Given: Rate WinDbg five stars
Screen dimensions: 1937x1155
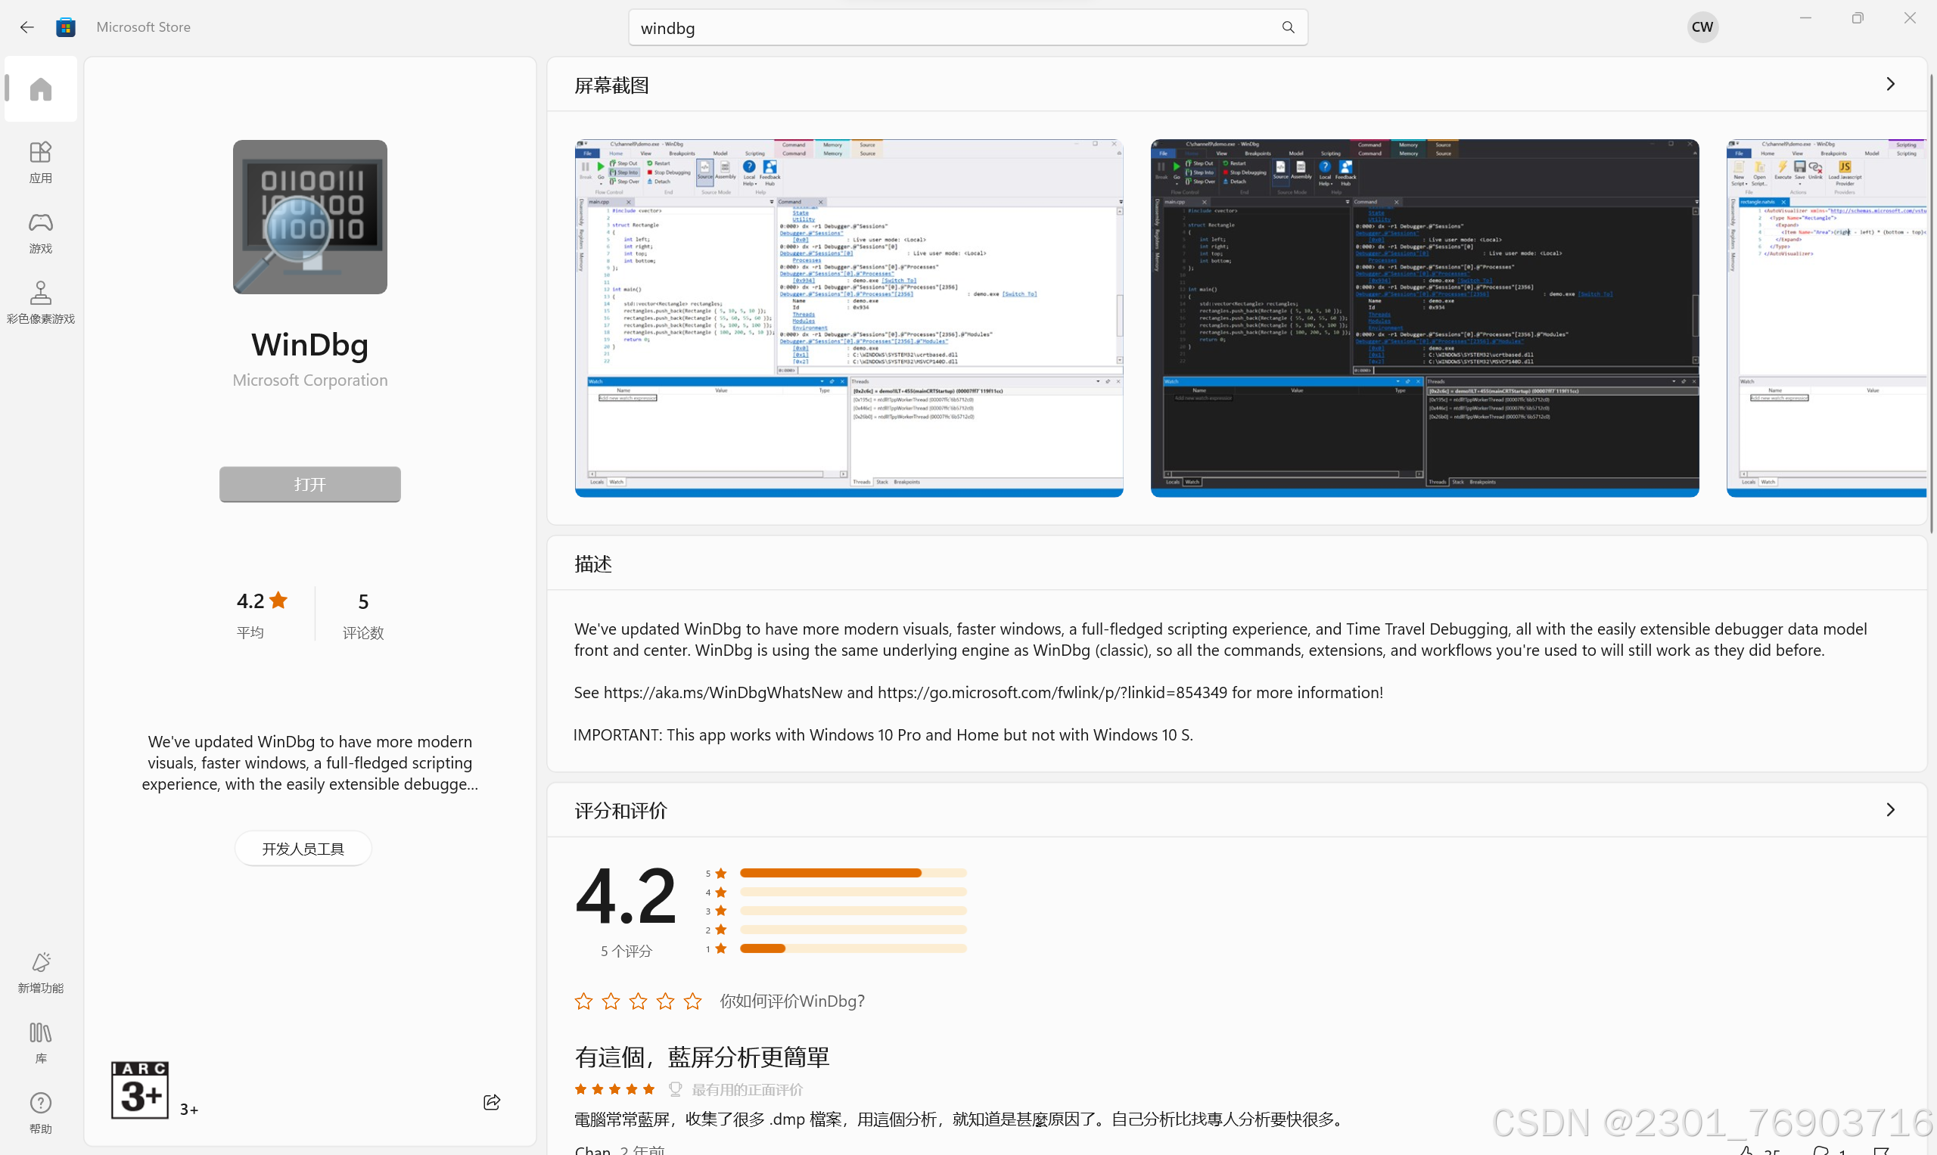Looking at the screenshot, I should coord(692,1001).
